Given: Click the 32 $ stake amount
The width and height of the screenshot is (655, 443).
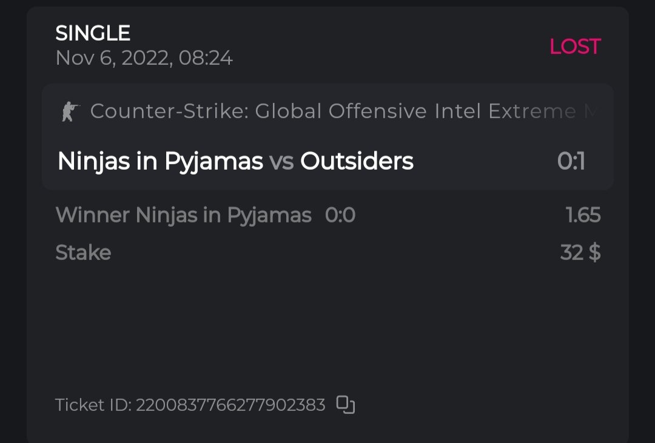Looking at the screenshot, I should coord(580,252).
